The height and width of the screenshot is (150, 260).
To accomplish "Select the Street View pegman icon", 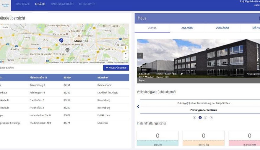I will click(126, 48).
